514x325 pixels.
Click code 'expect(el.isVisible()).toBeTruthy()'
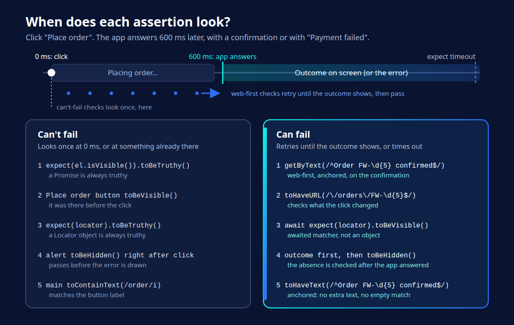pos(118,165)
